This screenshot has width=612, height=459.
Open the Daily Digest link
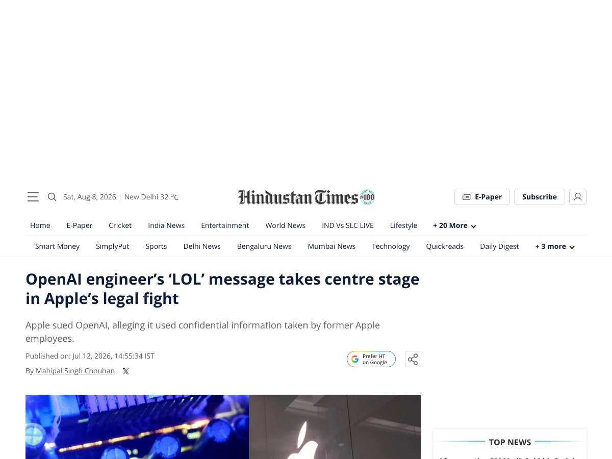pos(499,246)
